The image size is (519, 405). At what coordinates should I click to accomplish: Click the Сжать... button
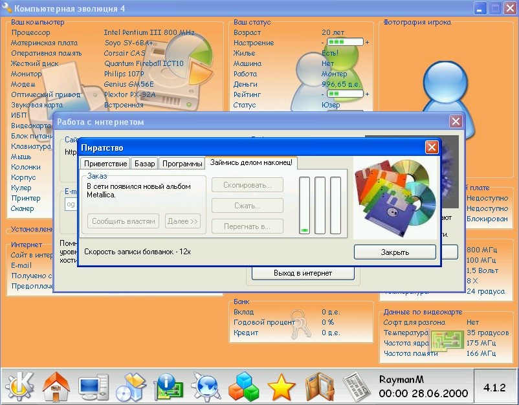247,206
